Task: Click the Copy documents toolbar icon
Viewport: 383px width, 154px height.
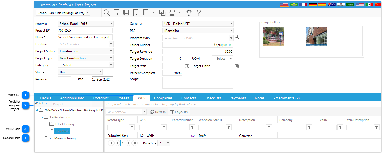Action: (x=147, y=13)
